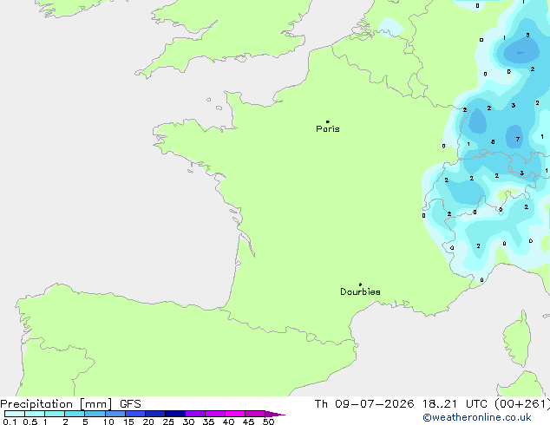Pick the 10–15 mm legend color swatch
Image resolution: width=550 pixels, height=425 pixels.
115,414
